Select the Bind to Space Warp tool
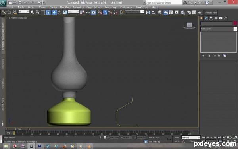The width and height of the screenshot is (238, 149). [x=15, y=12]
